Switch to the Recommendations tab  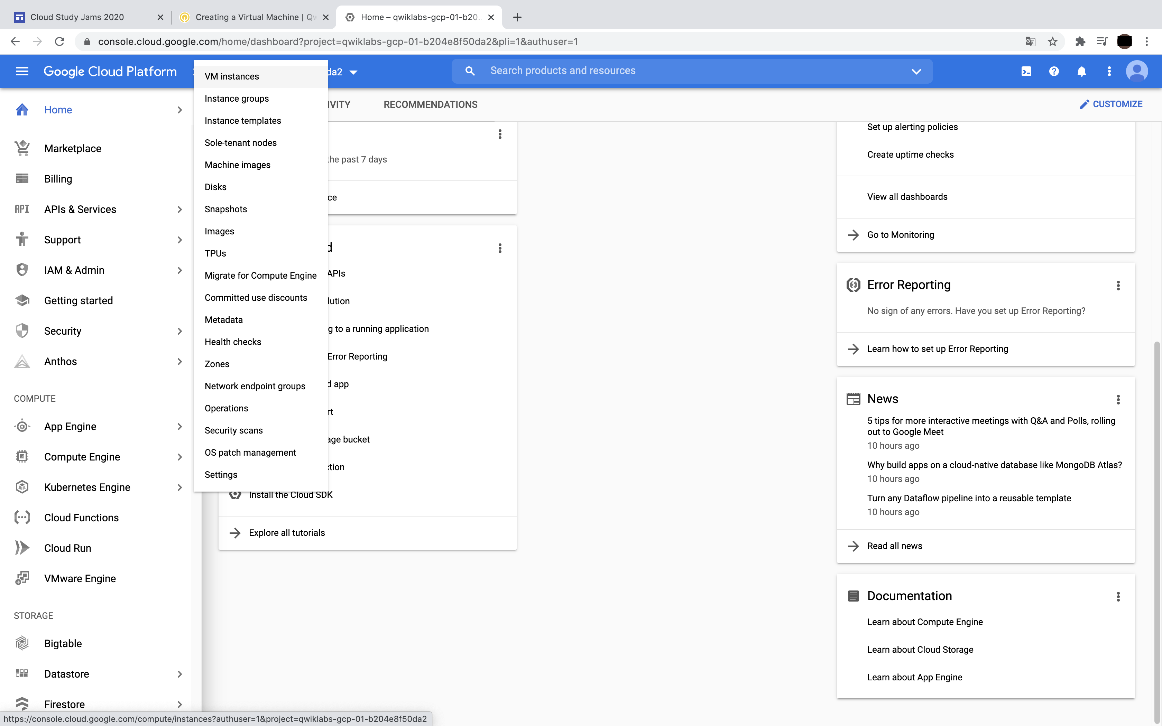430,104
